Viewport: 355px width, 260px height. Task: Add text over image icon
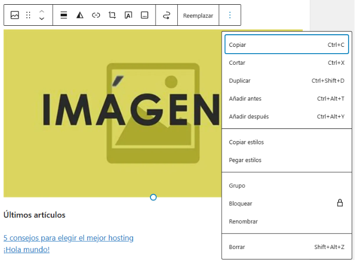point(128,15)
